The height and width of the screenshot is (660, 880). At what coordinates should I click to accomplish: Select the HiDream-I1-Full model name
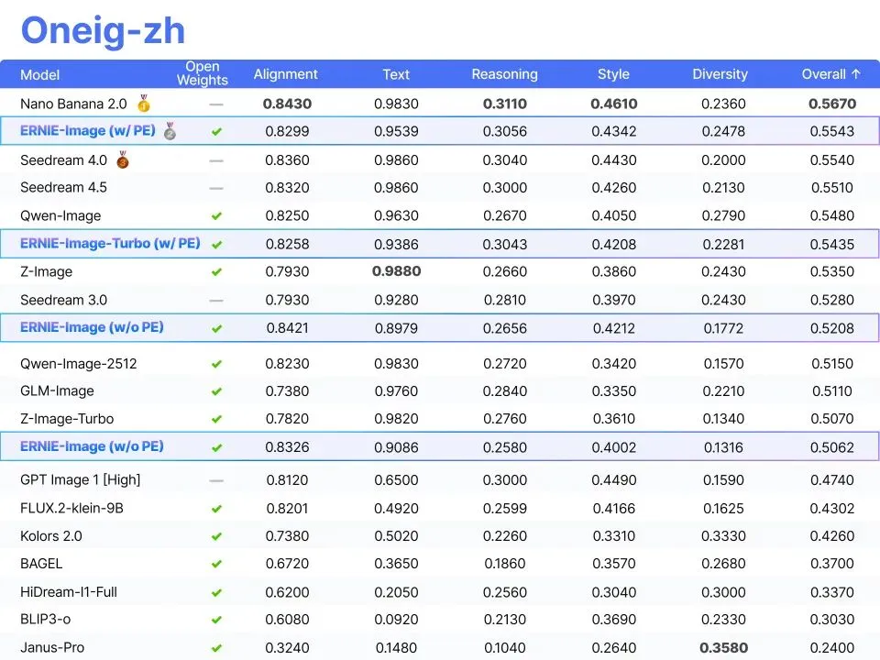pos(69,591)
